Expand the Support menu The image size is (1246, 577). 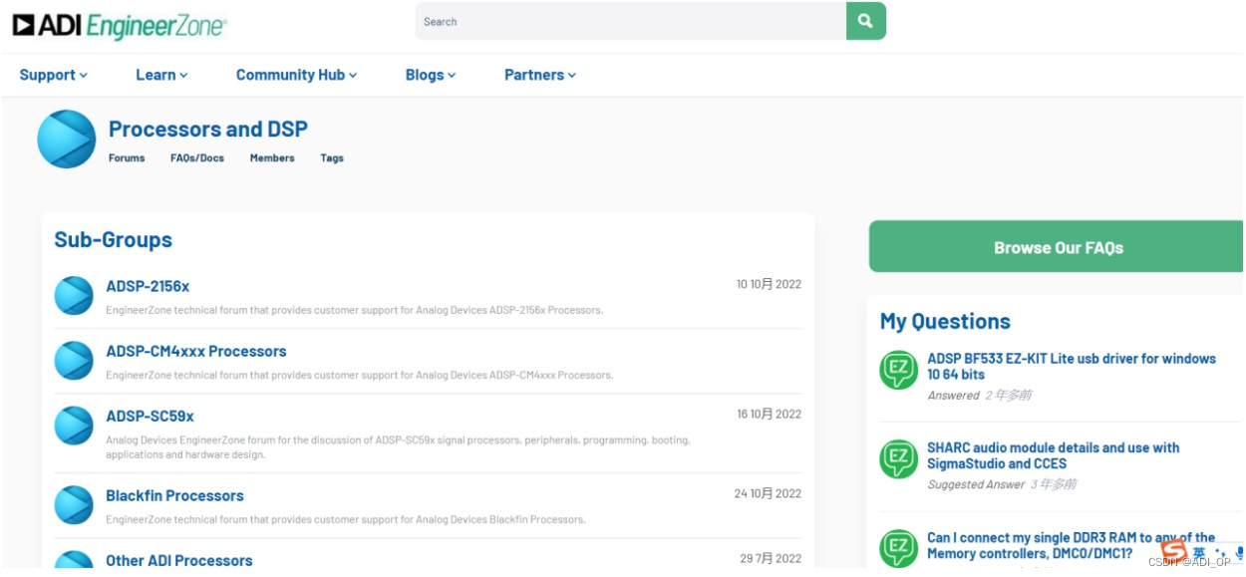(54, 75)
